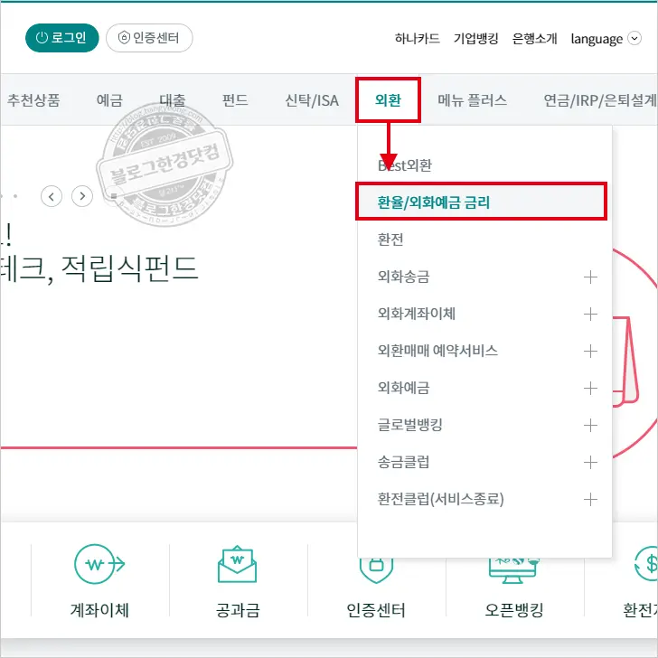Select the 추천상품 menu
This screenshot has height=658, width=658.
[33, 100]
